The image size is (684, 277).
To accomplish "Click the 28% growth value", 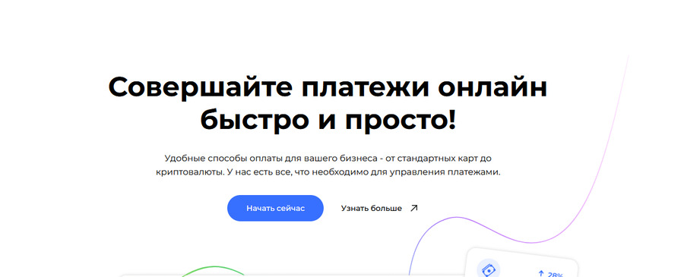I will 555,275.
